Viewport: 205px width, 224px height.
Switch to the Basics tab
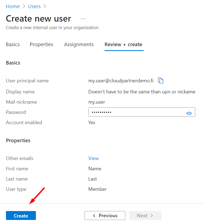pos(13,45)
